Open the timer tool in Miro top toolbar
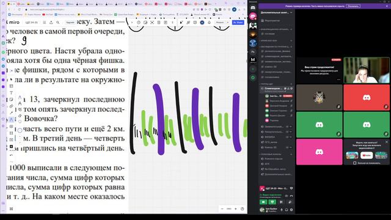 pos(139,23)
